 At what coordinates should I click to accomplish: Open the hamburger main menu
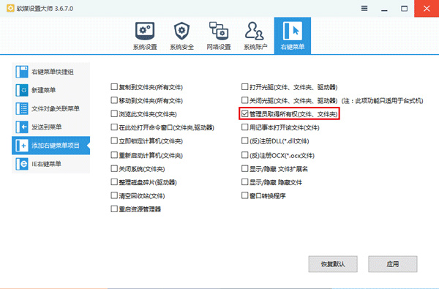(364, 8)
